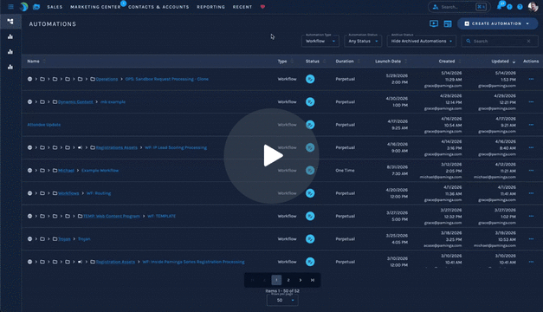Open actions menu for mb example row
543x312 pixels.
click(531, 102)
